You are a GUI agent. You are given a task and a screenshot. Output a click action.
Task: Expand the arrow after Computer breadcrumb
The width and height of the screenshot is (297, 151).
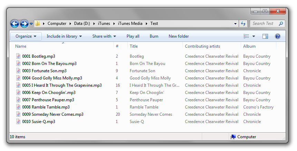[70, 24]
